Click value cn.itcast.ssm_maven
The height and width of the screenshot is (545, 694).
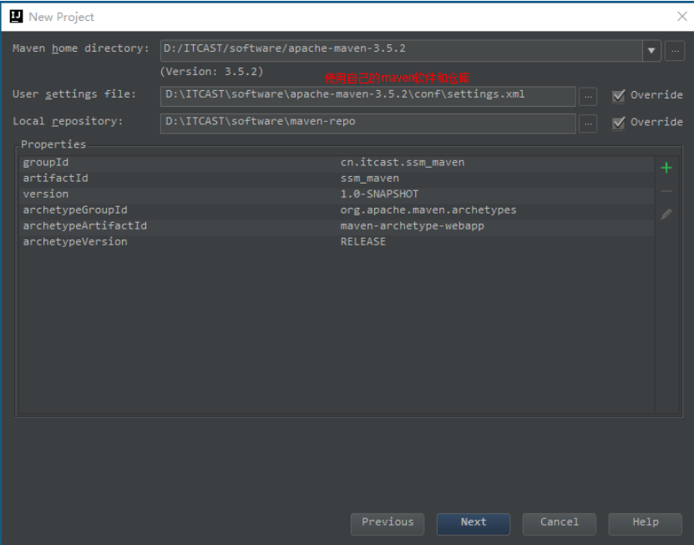click(x=403, y=163)
